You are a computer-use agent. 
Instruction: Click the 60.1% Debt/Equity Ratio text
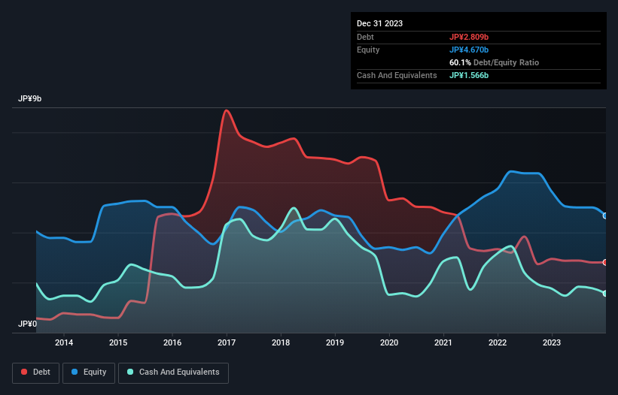click(x=494, y=62)
